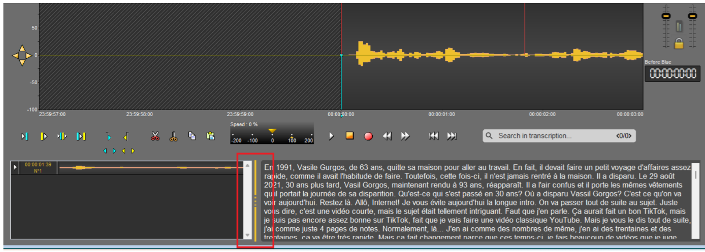
Task: Stop playback with the orange square
Action: 349,136
